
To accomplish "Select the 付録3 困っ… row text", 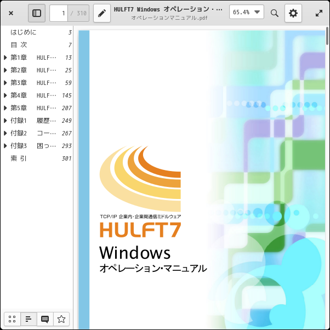I will click(33, 146).
